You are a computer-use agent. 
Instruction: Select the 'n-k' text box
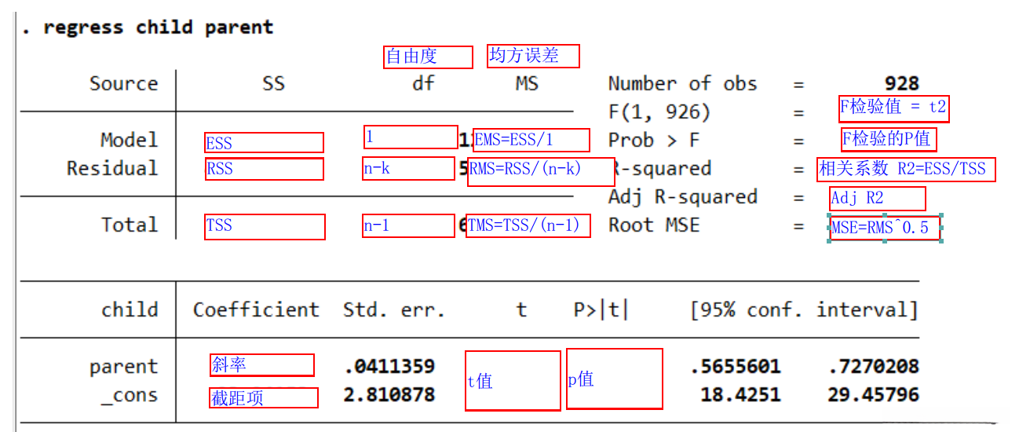(x=409, y=170)
